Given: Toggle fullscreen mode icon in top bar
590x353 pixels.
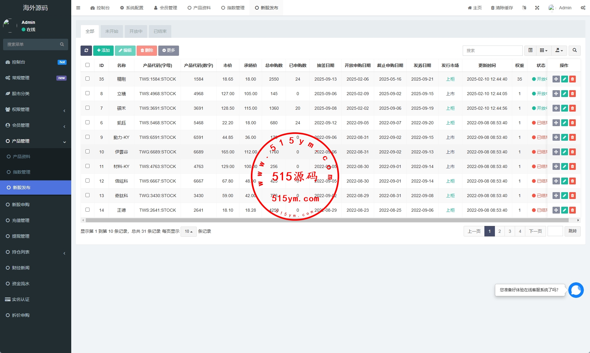Looking at the screenshot, I should [x=537, y=8].
